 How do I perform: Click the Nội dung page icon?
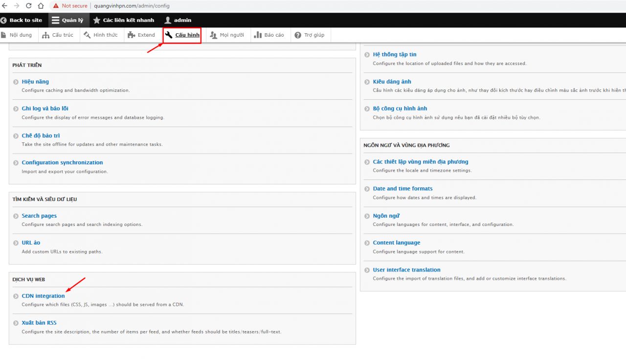(4, 35)
